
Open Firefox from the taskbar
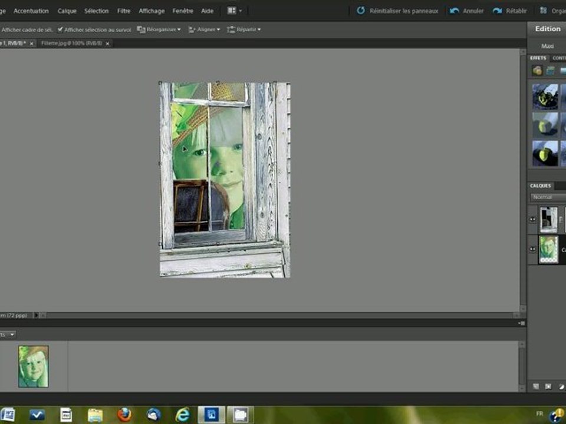124,415
